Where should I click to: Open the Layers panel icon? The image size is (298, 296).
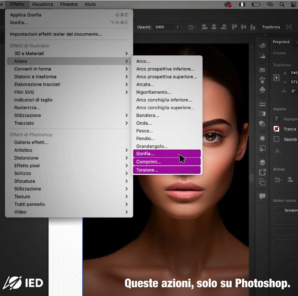(262, 162)
